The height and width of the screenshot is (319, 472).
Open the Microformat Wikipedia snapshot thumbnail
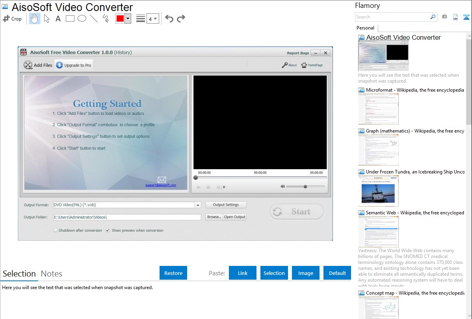378,109
